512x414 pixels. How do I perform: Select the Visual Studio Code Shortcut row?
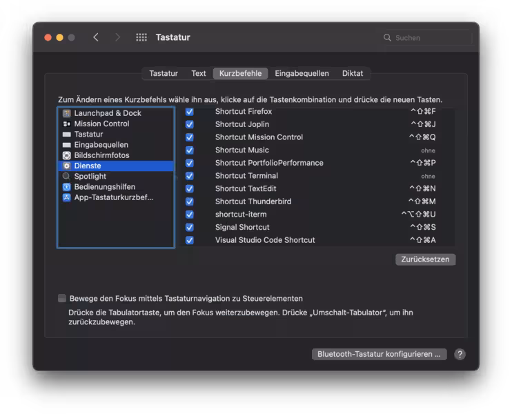pos(265,240)
